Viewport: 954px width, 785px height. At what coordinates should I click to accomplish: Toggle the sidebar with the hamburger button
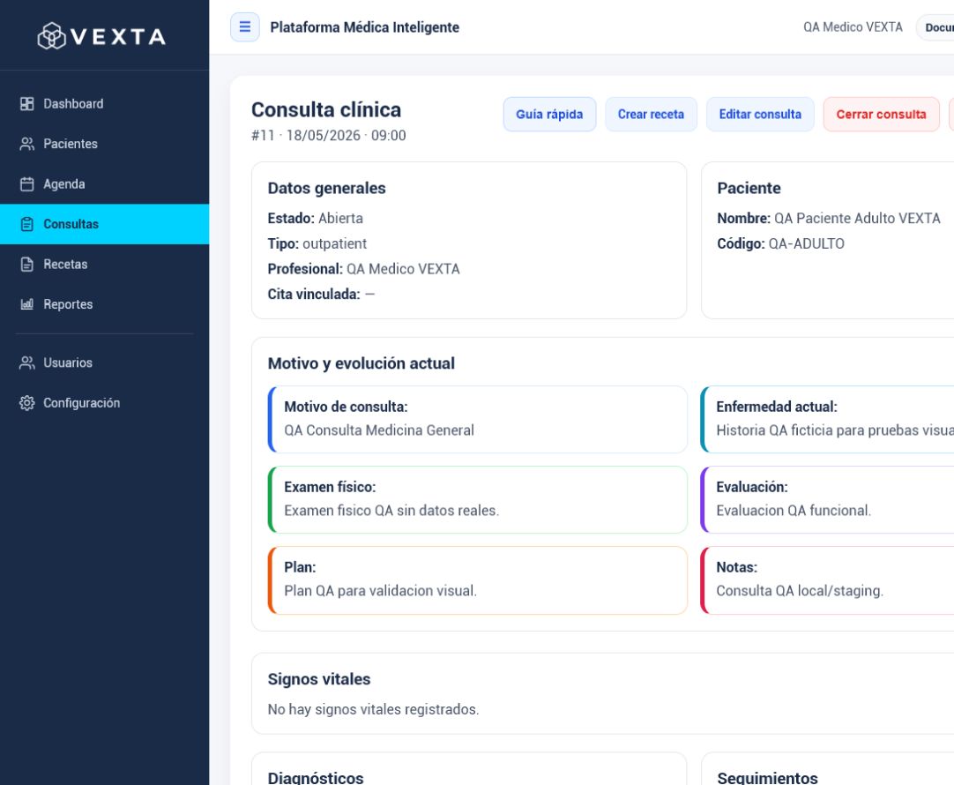pyautogui.click(x=245, y=27)
